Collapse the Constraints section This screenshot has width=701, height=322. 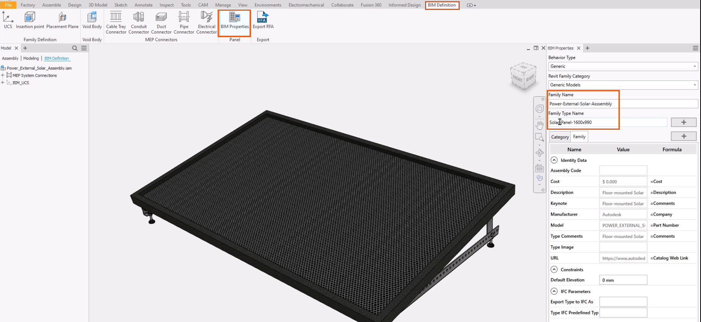pos(554,269)
